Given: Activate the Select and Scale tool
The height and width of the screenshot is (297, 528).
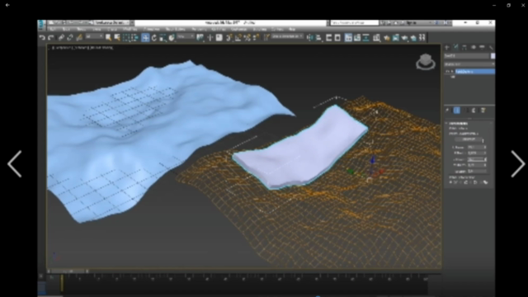Looking at the screenshot, I should [x=163, y=37].
